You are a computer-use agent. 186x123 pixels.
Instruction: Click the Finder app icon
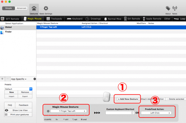pyautogui.click(x=2, y=32)
